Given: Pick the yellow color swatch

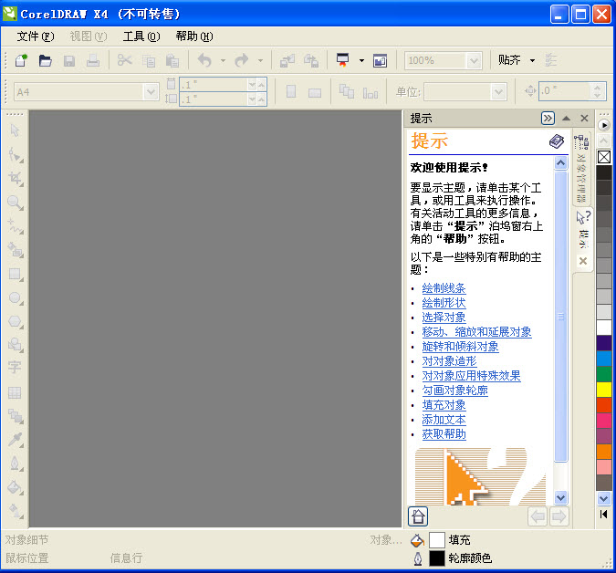Looking at the screenshot, I should (604, 389).
